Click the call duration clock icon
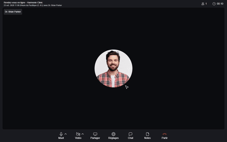 (x=214, y=4)
